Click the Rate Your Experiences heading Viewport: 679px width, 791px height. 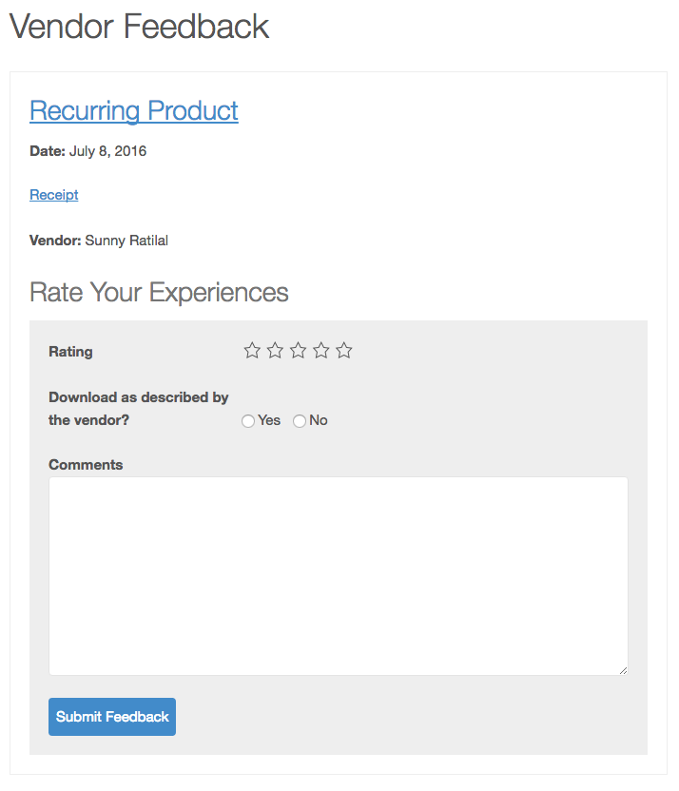[x=159, y=292]
